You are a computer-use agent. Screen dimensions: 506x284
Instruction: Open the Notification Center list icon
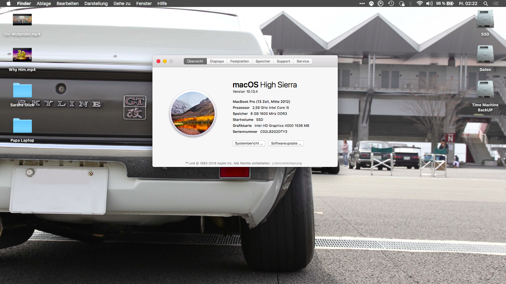(496, 3)
